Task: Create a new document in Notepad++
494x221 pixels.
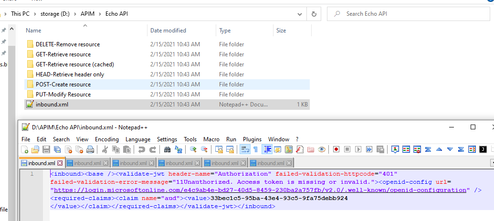Action: coord(24,149)
